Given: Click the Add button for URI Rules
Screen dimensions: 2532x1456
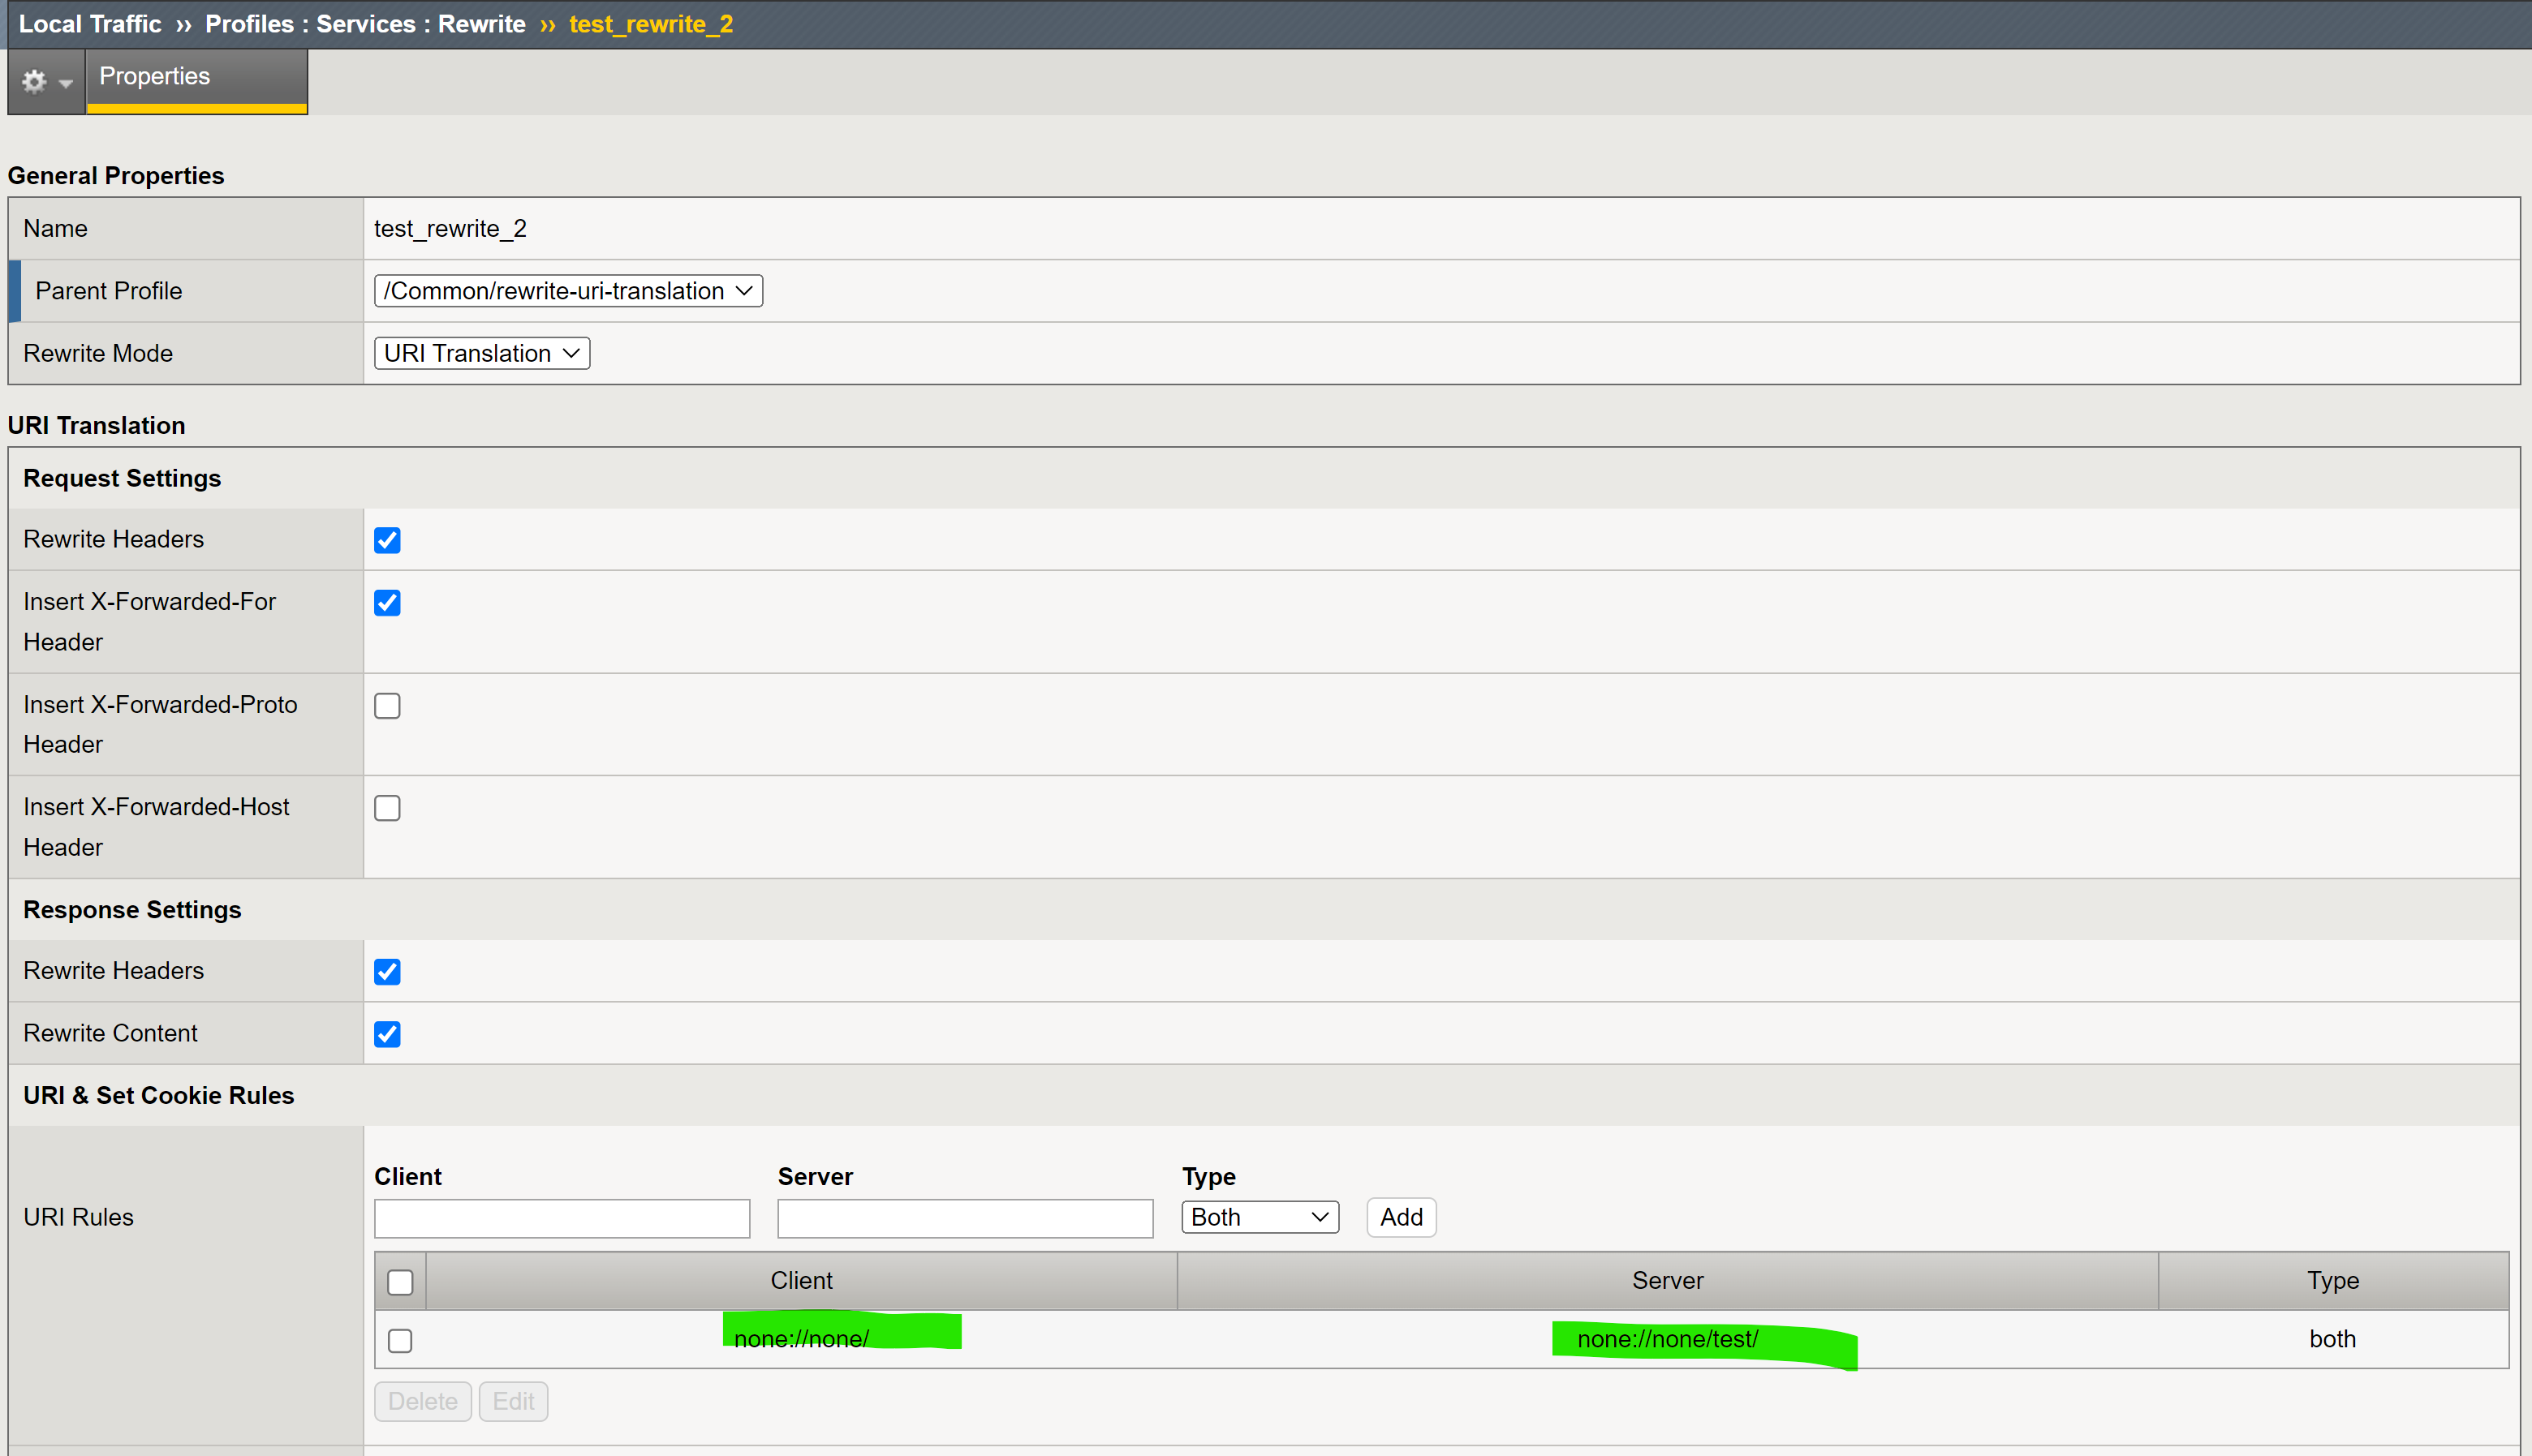Looking at the screenshot, I should pos(1400,1217).
